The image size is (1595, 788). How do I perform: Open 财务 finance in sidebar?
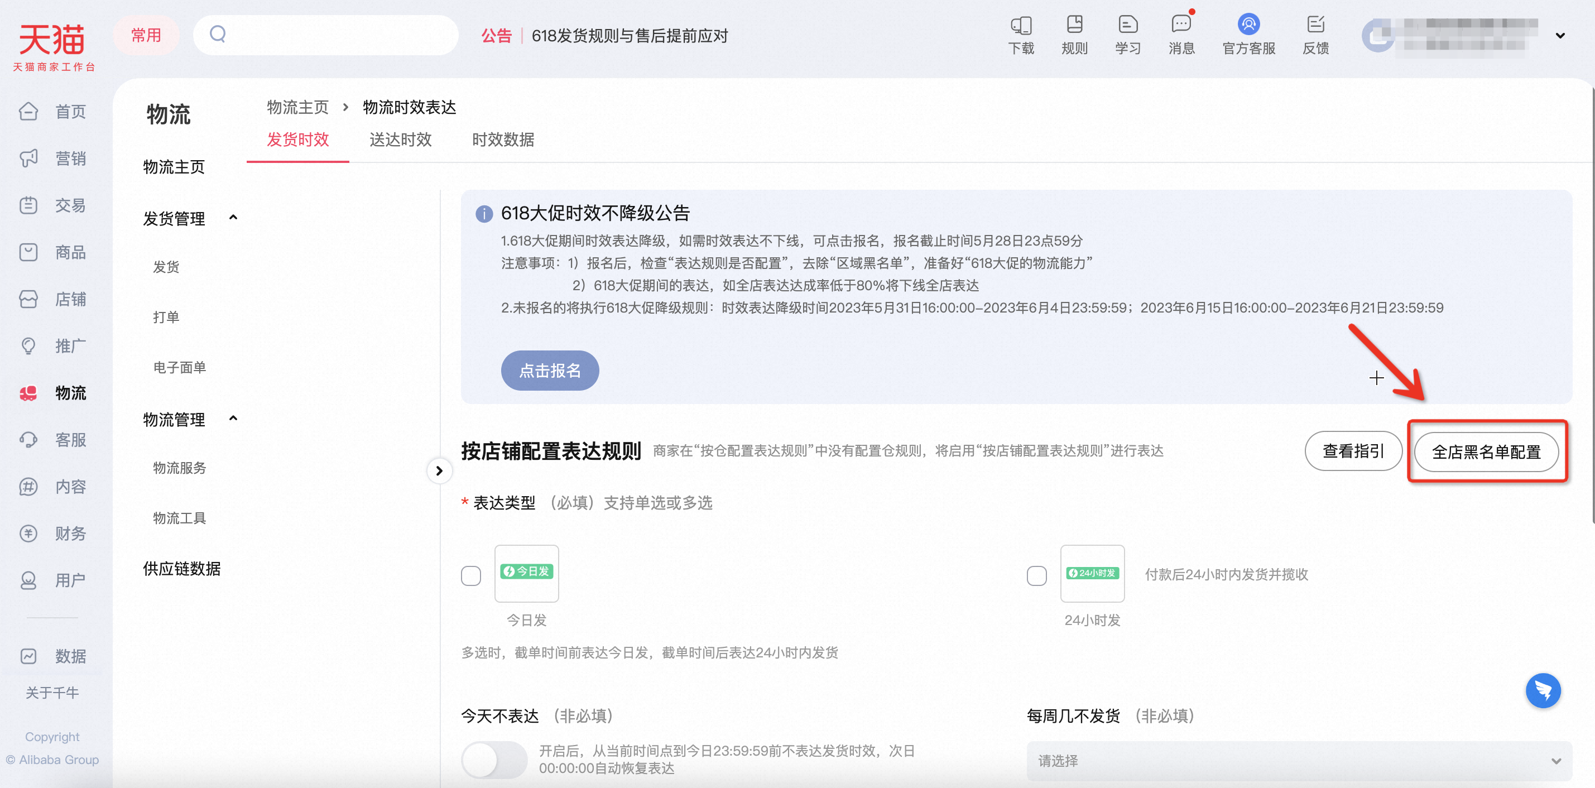pyautogui.click(x=52, y=534)
